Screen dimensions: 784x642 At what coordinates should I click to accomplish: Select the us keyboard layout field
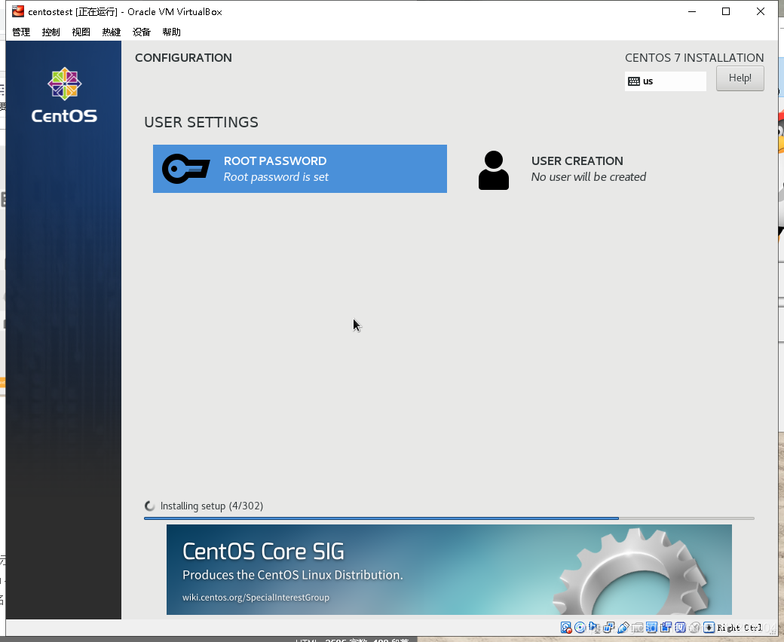click(666, 81)
